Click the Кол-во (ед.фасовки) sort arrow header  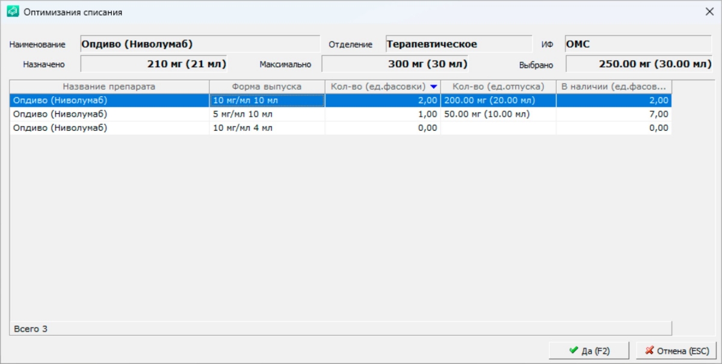tap(383, 86)
